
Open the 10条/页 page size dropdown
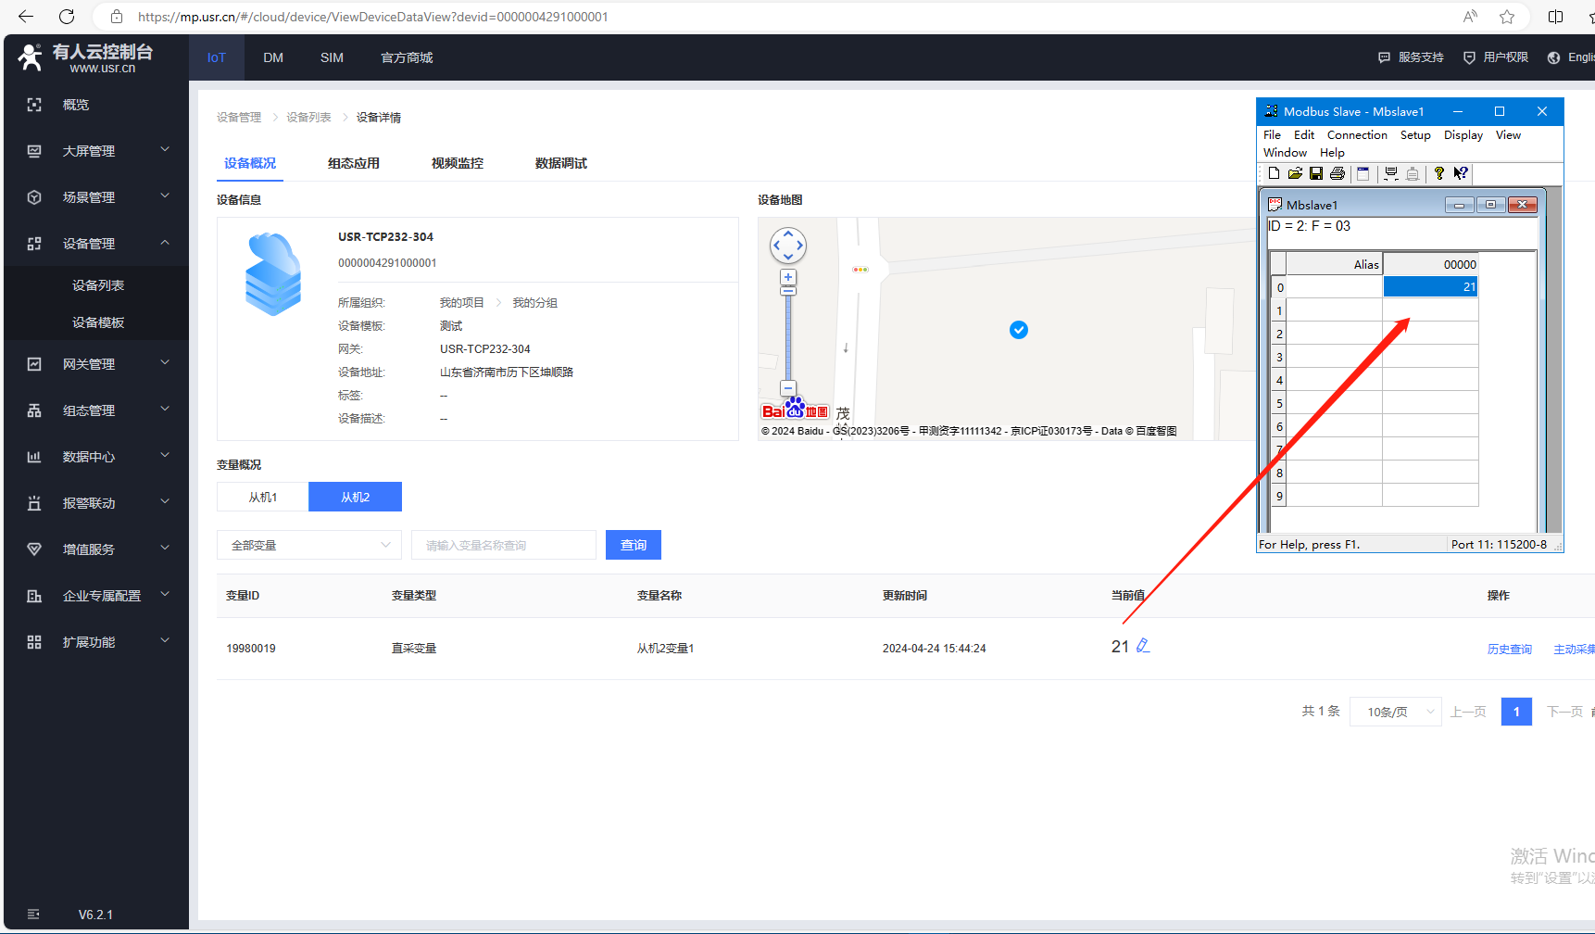pos(1395,712)
